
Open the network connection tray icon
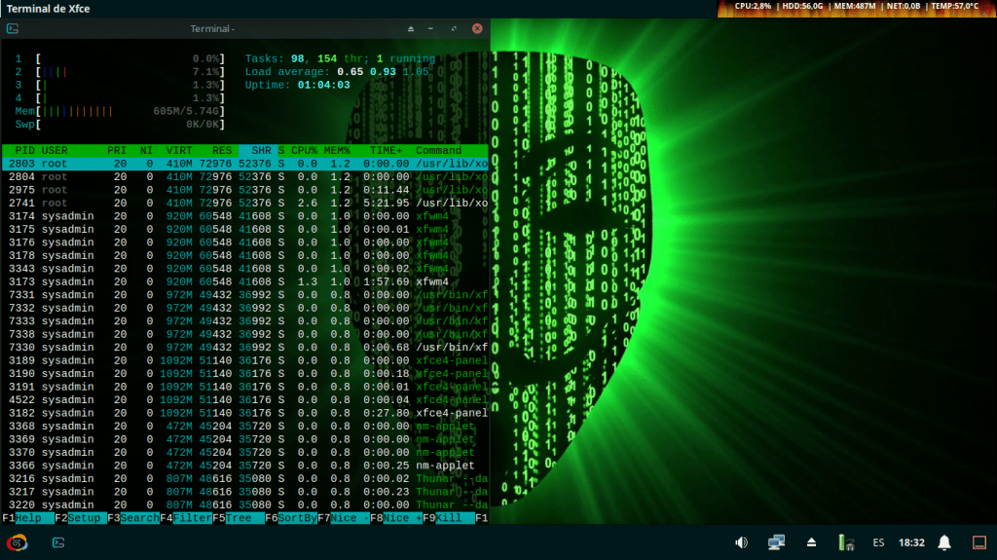coord(776,542)
